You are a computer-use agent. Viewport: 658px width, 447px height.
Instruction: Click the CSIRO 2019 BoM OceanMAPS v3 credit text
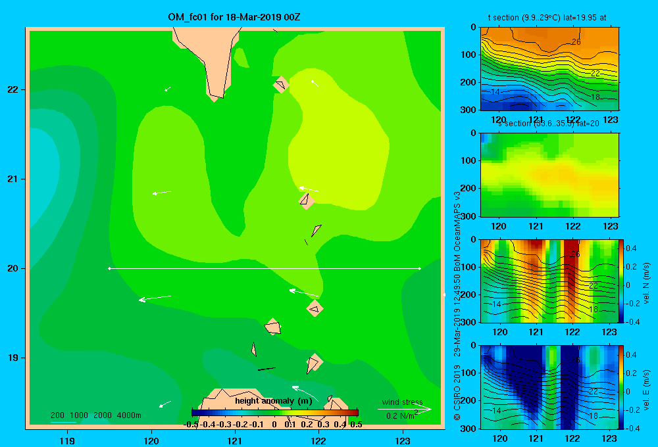click(x=457, y=306)
